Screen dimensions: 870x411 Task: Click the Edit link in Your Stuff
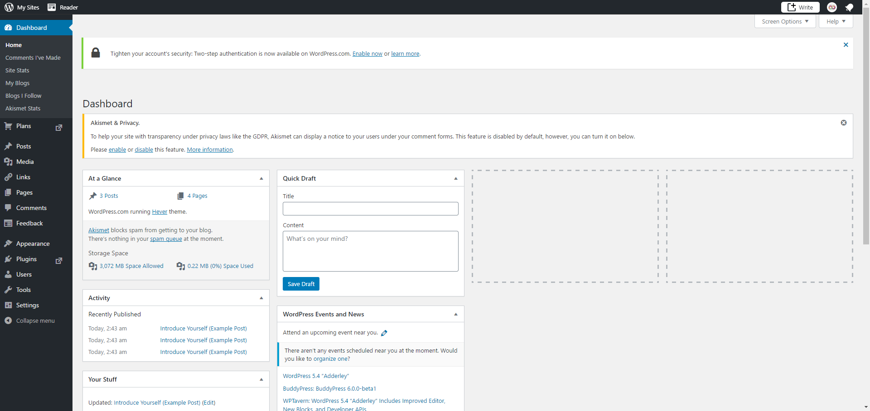208,402
